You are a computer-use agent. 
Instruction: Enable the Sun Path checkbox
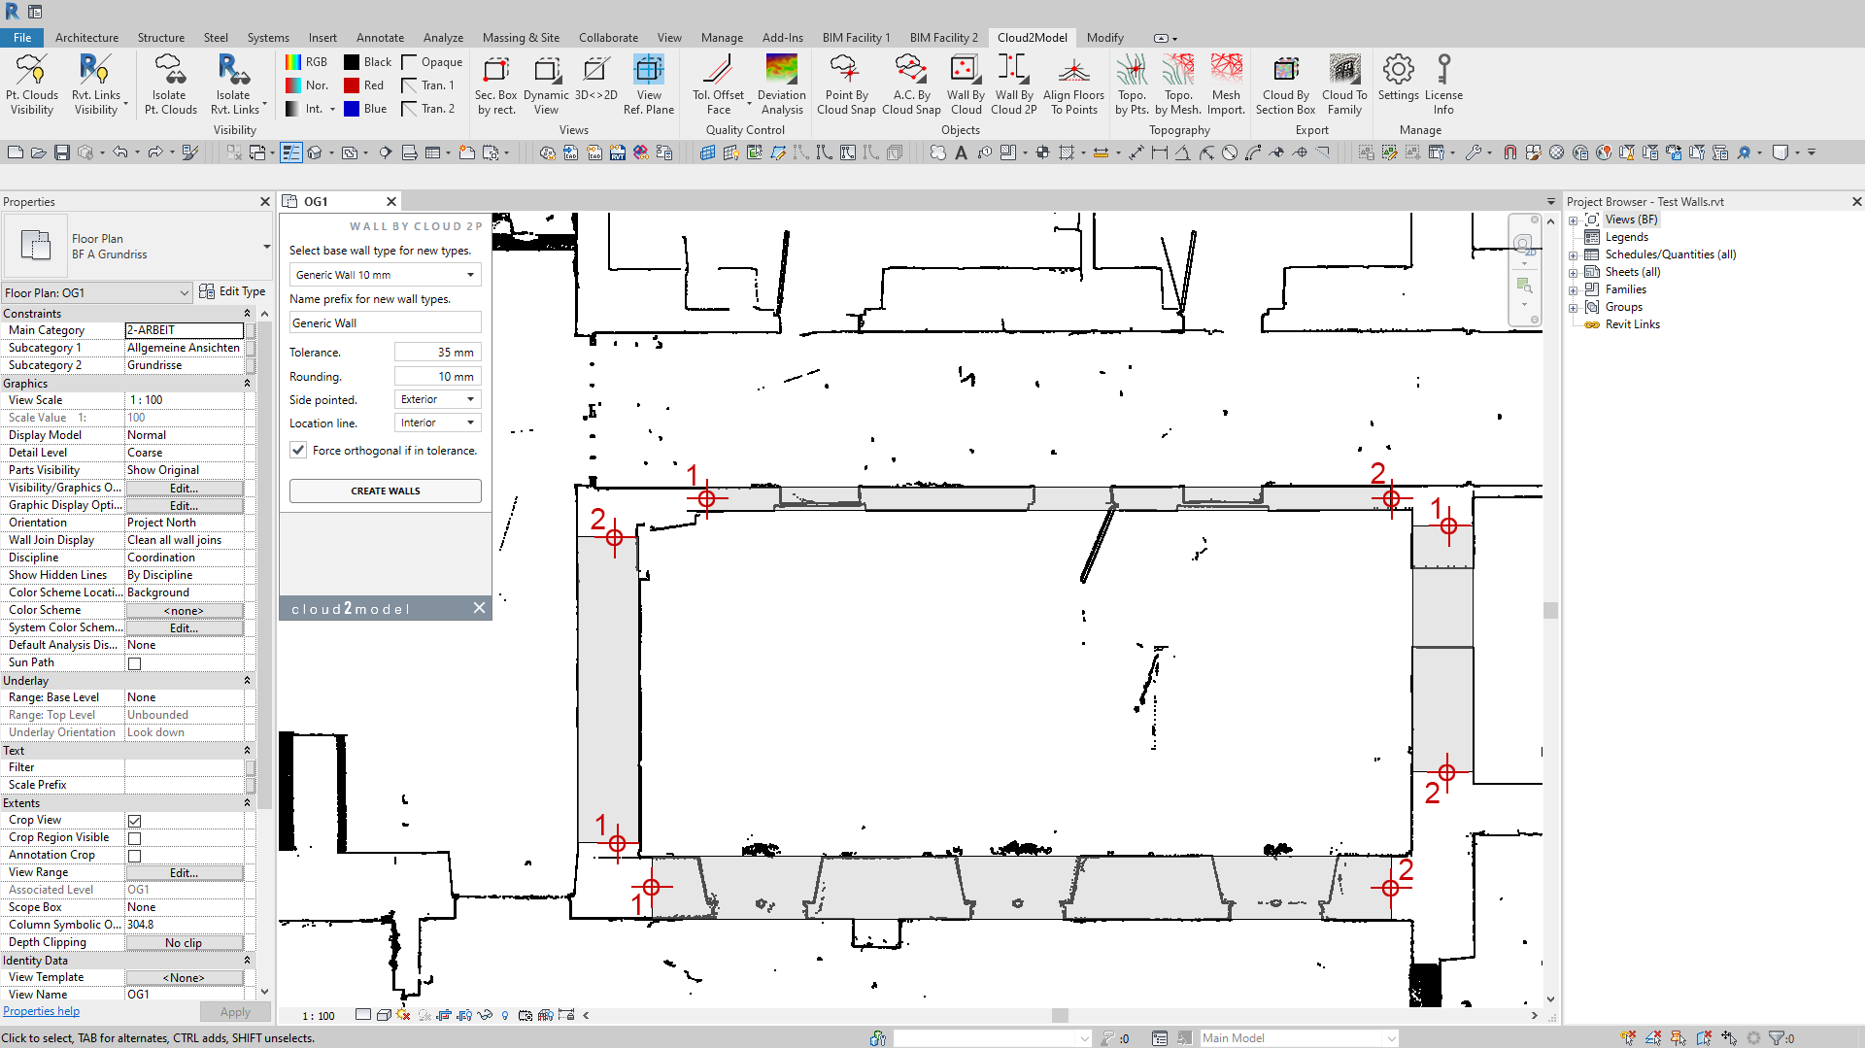pyautogui.click(x=135, y=663)
